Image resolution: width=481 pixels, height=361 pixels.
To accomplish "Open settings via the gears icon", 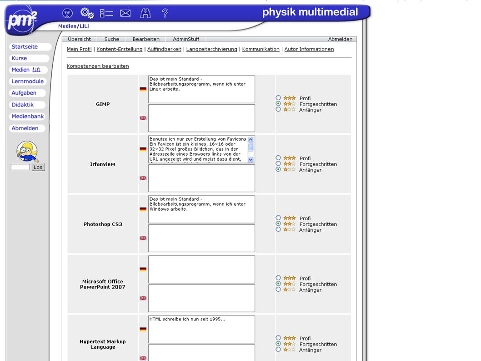I will [x=87, y=13].
